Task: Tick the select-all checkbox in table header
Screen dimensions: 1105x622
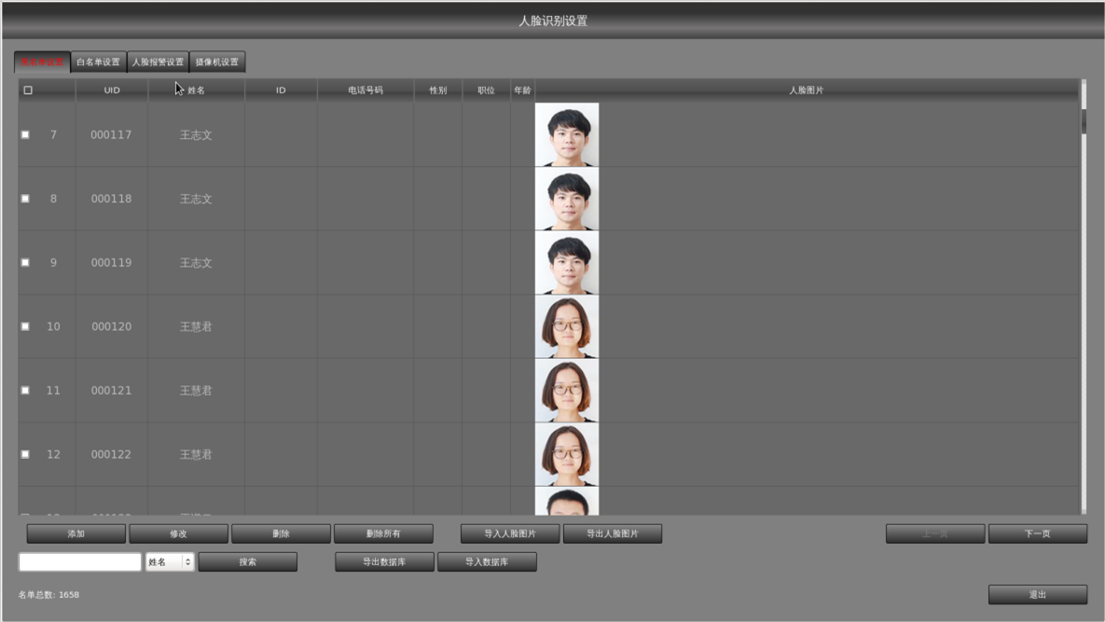Action: 28,90
